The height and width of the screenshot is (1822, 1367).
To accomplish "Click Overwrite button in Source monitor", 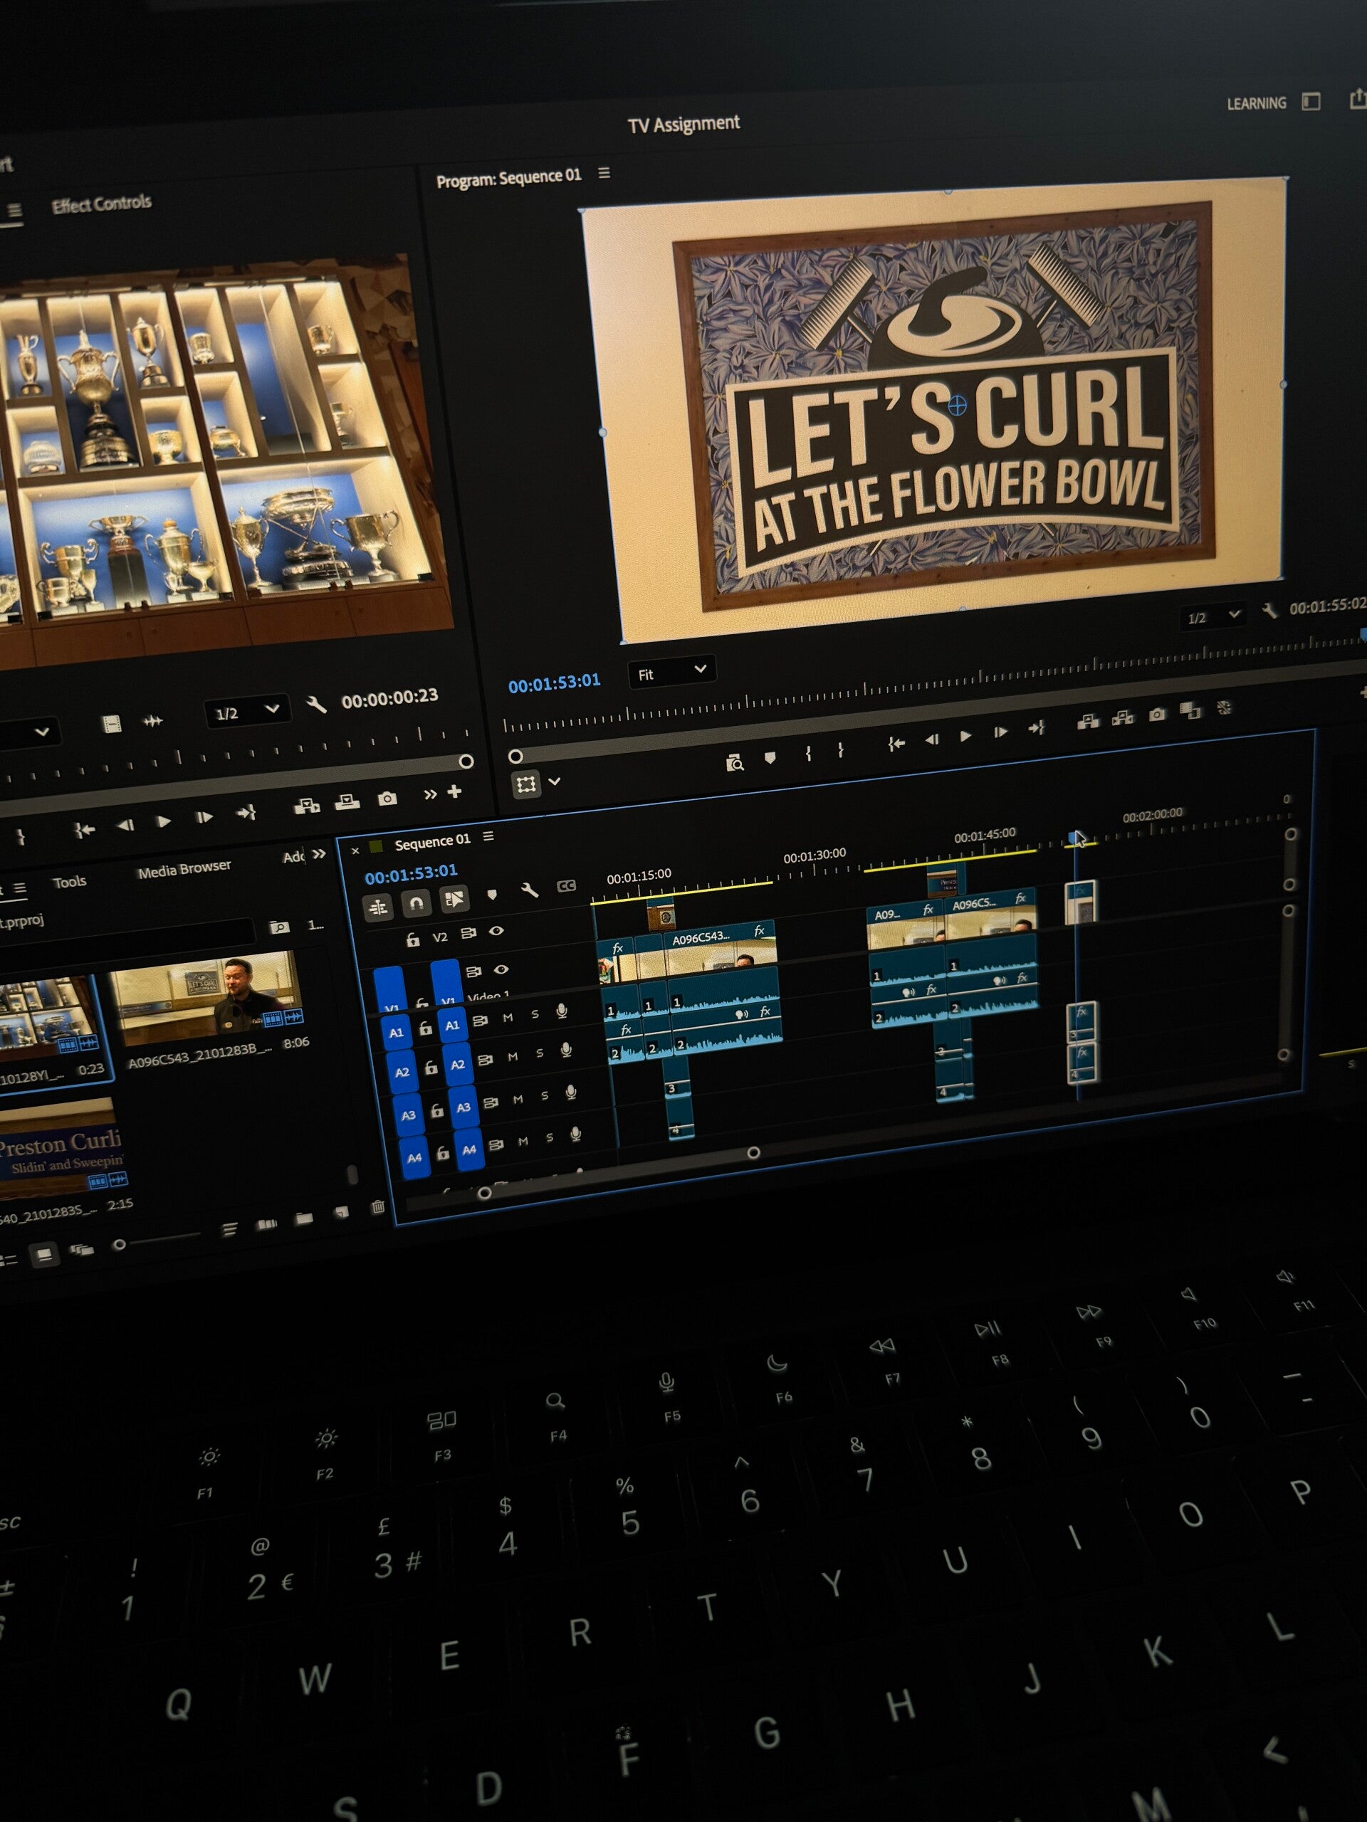I will pyautogui.click(x=347, y=801).
